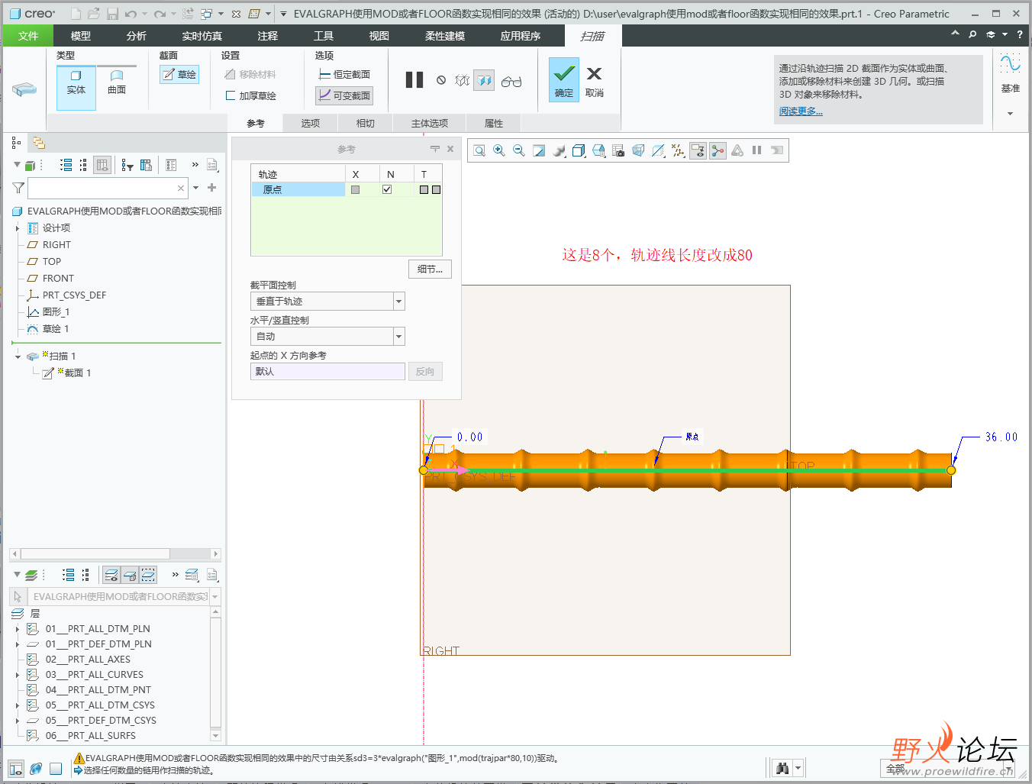1032x784 pixels.
Task: Select the 实体 solid type icon
Action: 76,82
